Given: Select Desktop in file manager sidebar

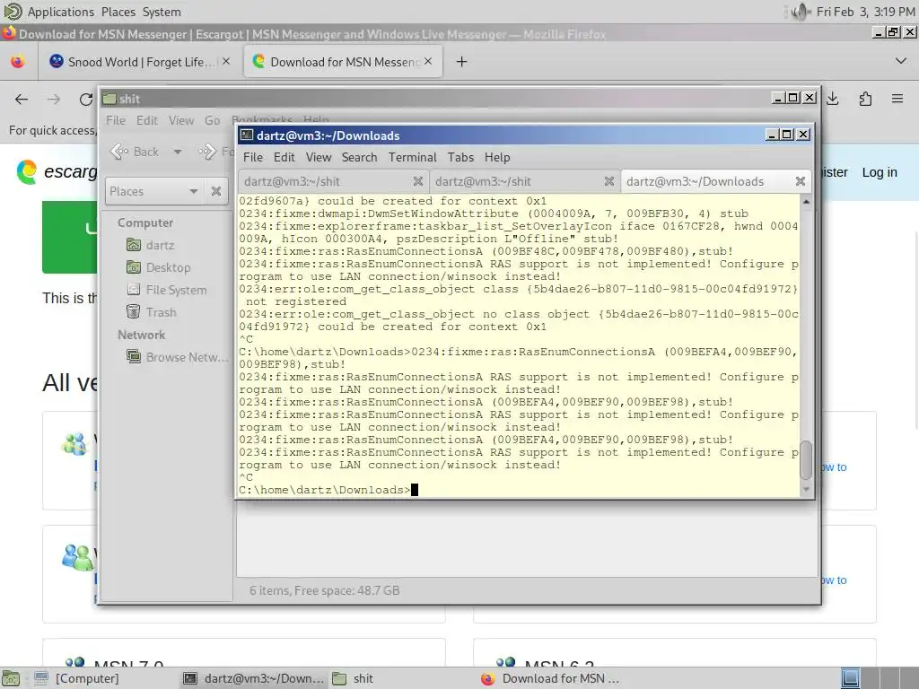Looking at the screenshot, I should [x=158, y=267].
